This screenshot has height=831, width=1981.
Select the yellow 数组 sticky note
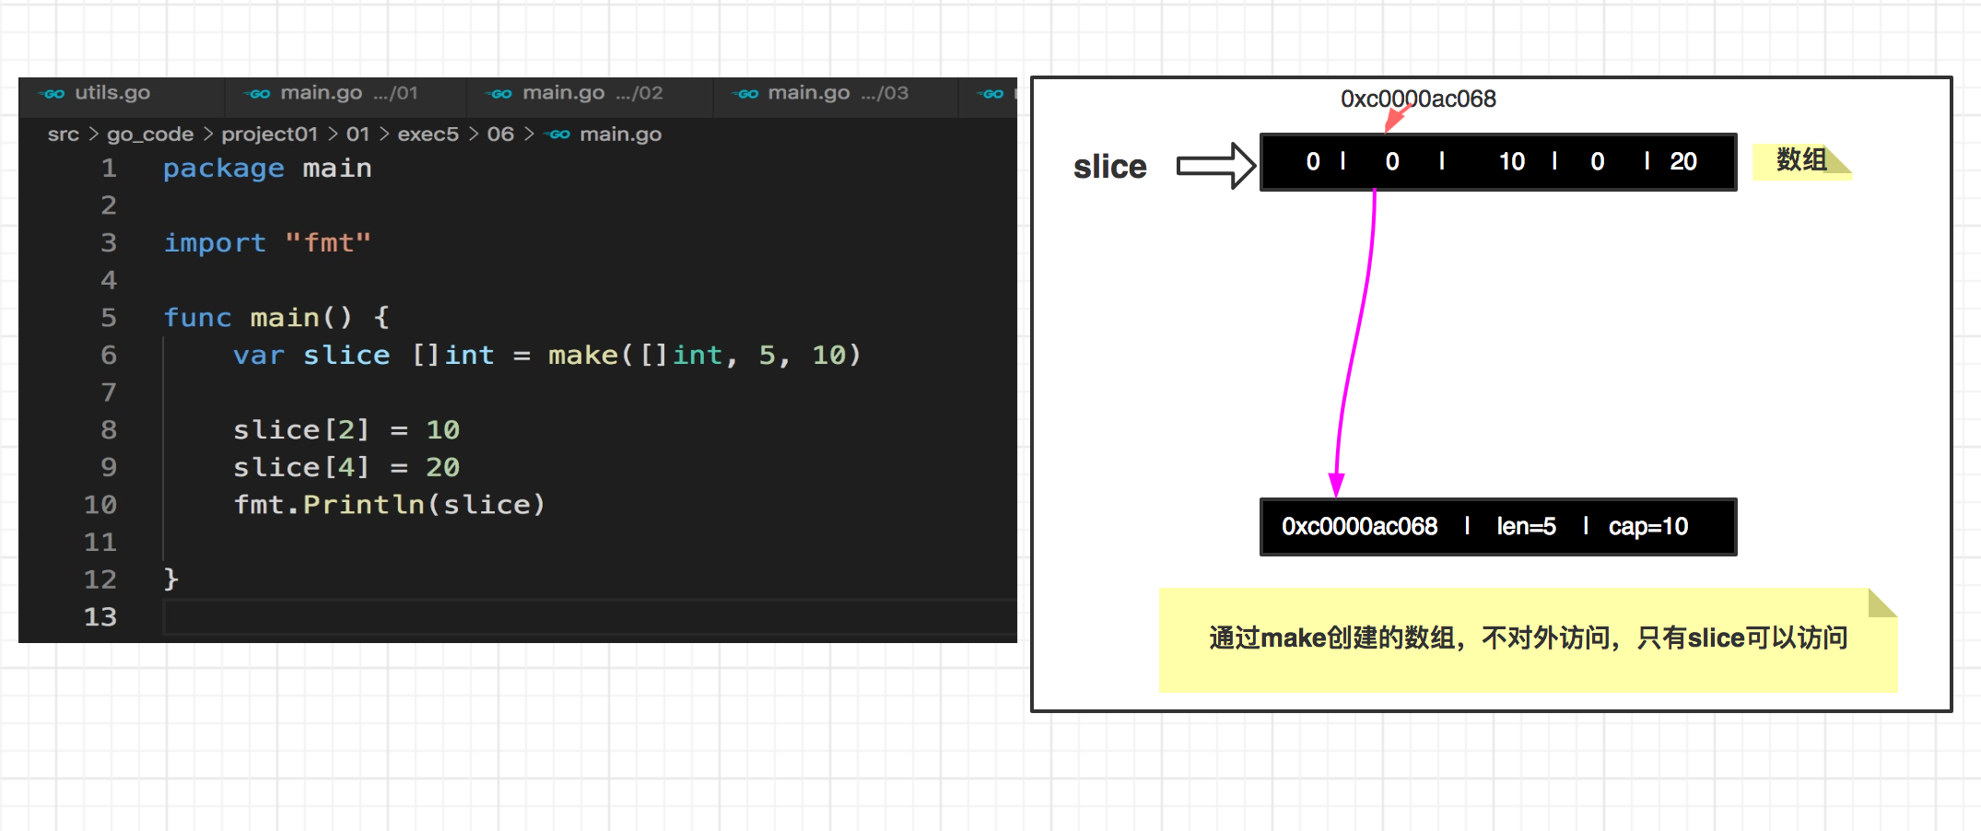(x=1800, y=160)
